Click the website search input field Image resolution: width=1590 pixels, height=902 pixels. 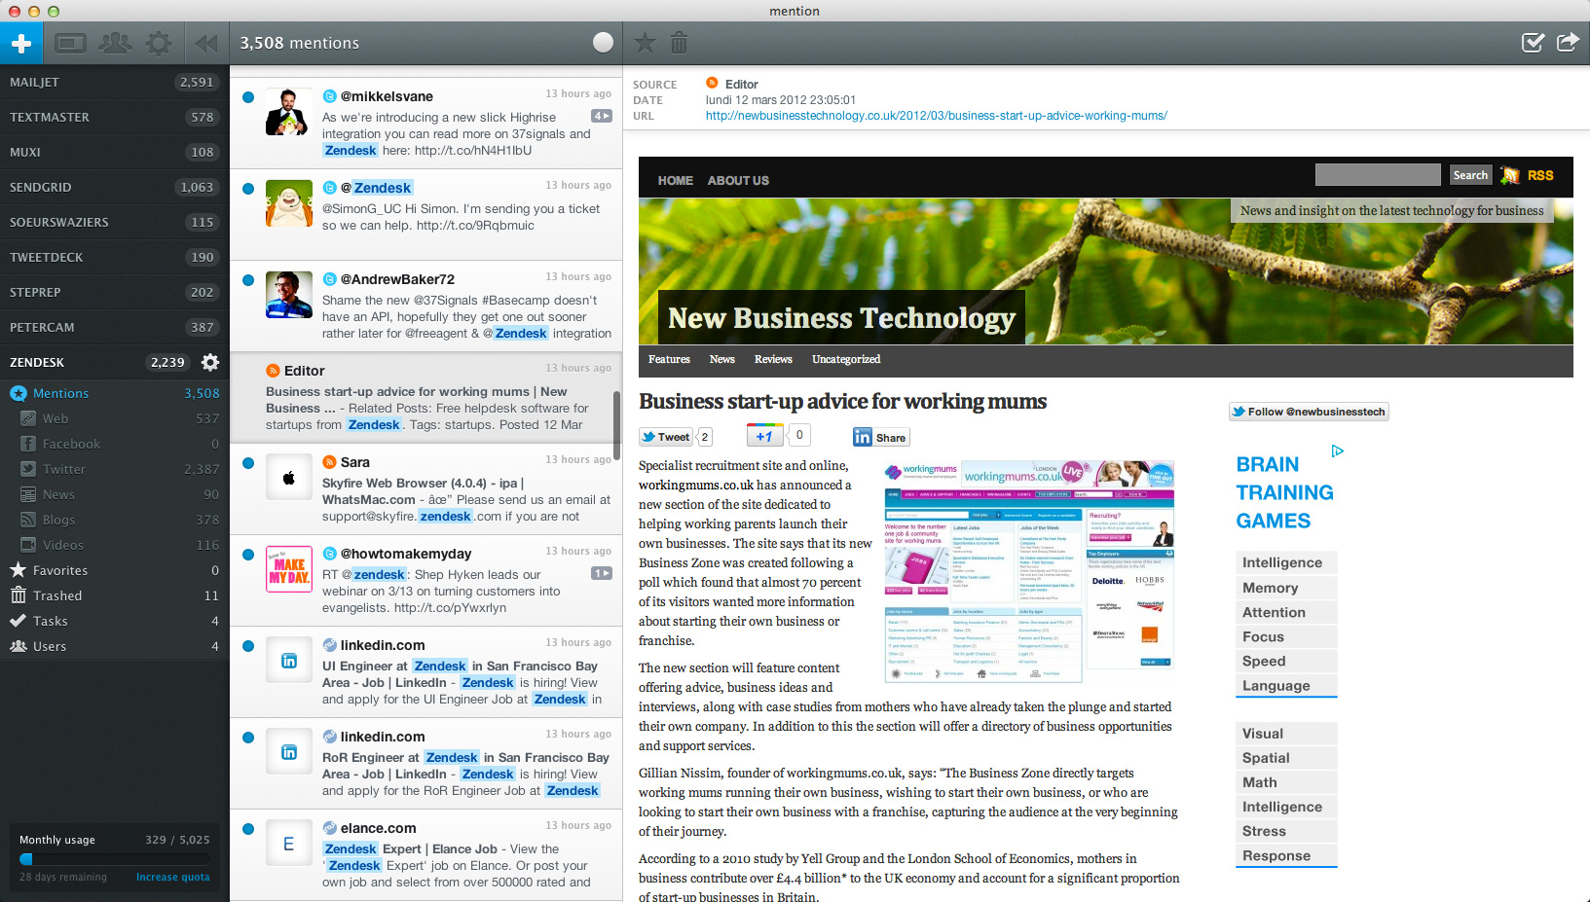pyautogui.click(x=1378, y=175)
